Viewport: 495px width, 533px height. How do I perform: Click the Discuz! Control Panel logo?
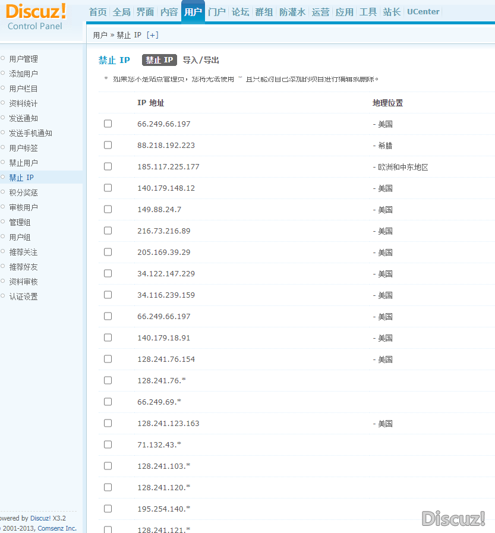click(x=36, y=17)
